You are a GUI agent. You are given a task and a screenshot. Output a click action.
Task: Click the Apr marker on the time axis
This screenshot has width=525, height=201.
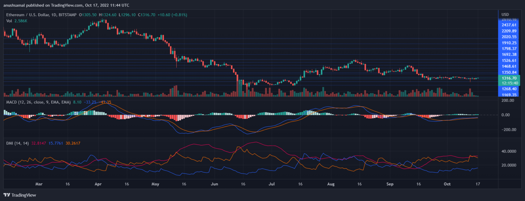(98, 184)
